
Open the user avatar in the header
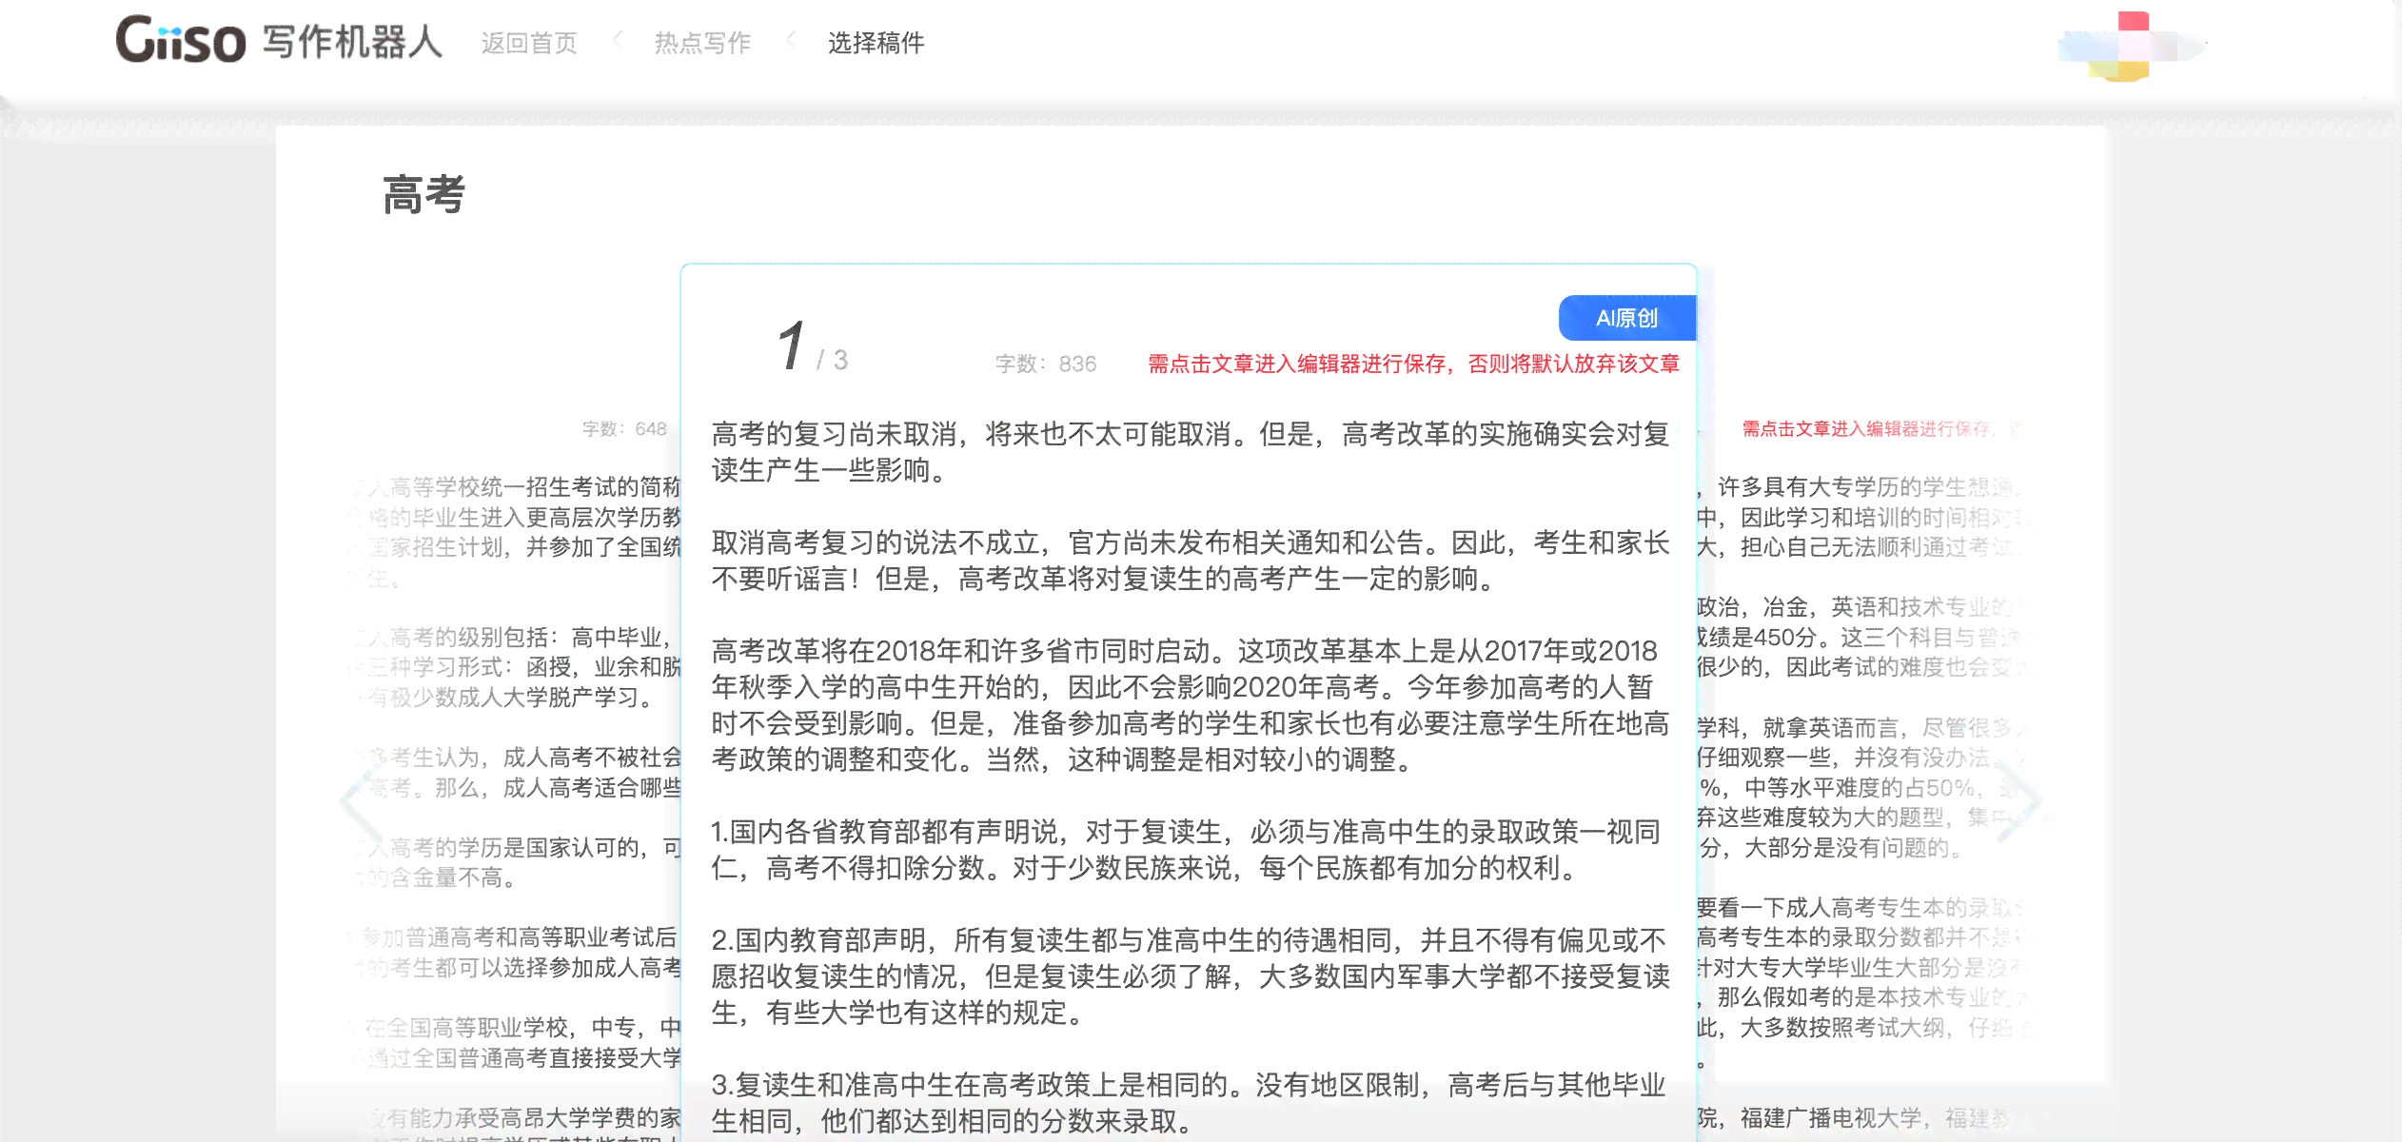(x=2132, y=46)
